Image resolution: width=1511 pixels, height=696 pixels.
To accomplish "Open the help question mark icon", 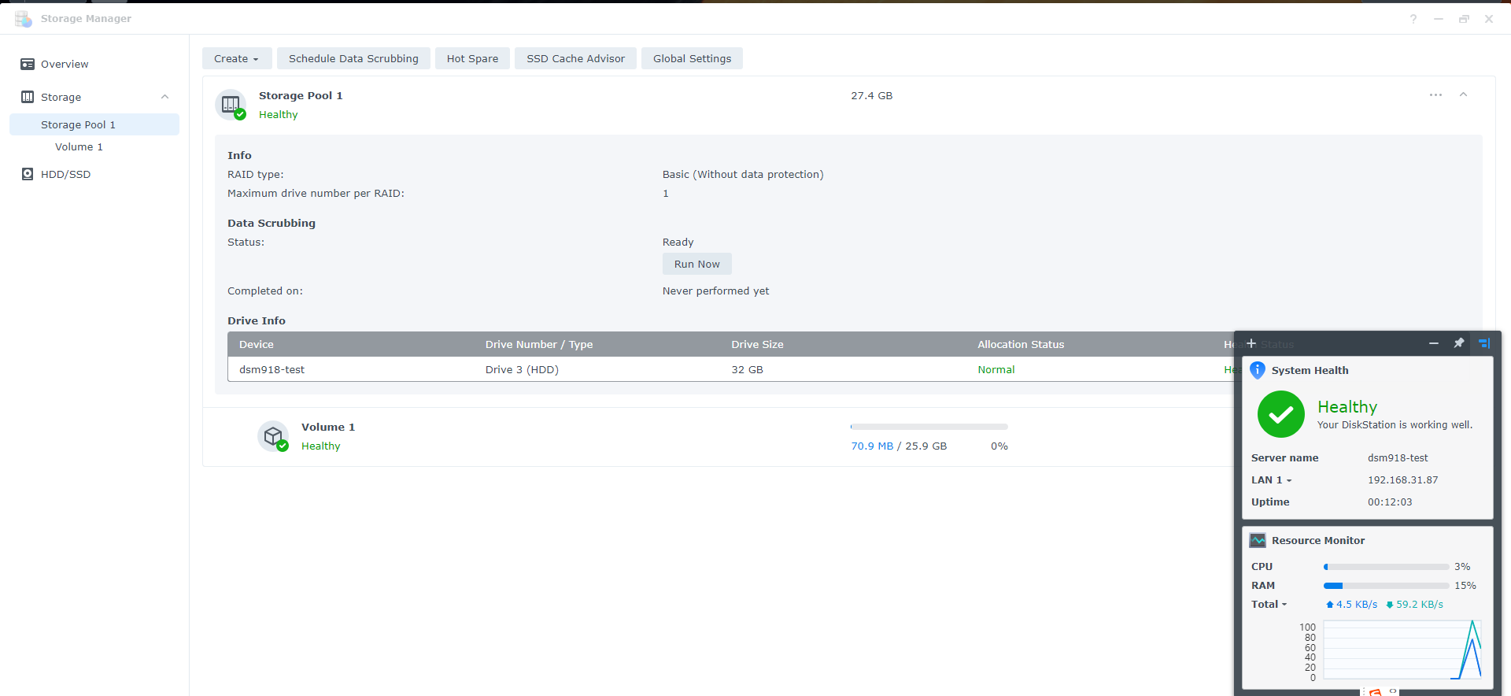I will (1413, 19).
